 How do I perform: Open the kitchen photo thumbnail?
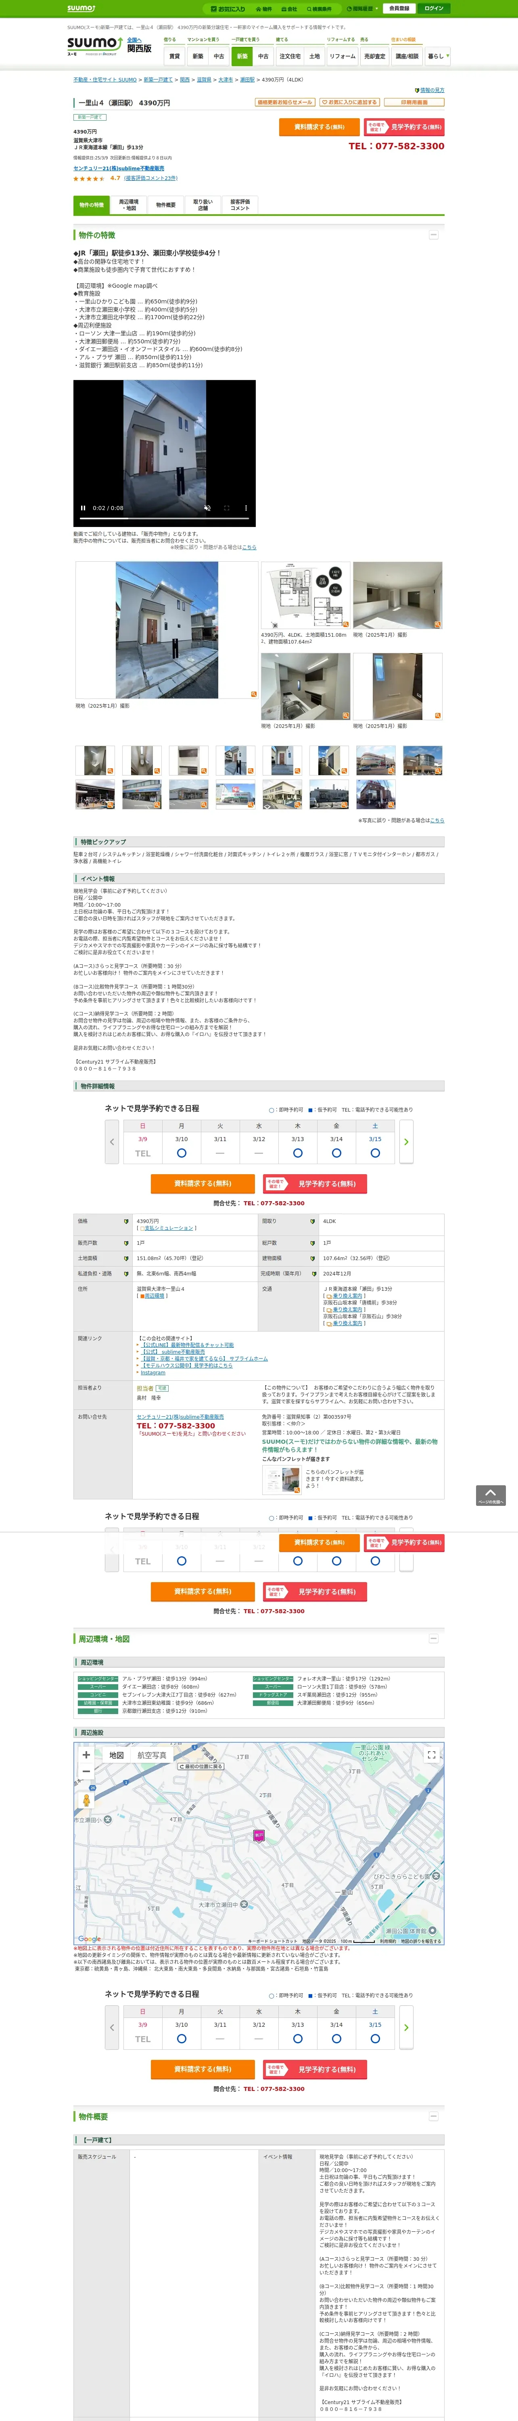(x=305, y=686)
